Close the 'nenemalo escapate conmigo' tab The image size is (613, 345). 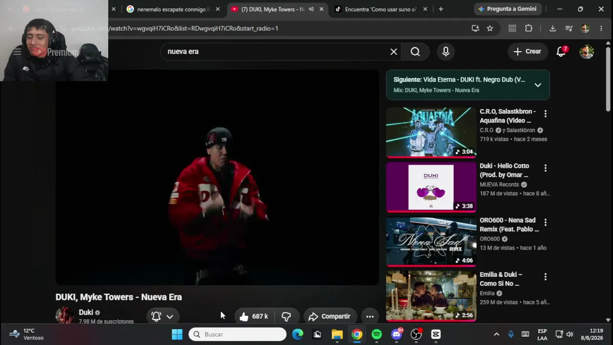217,9
